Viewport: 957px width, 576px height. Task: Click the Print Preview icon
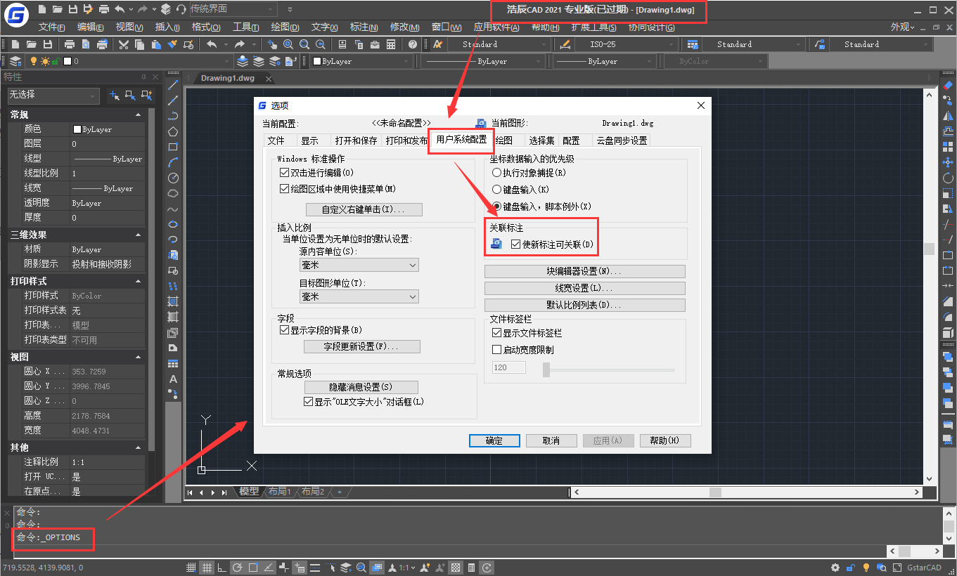click(86, 44)
